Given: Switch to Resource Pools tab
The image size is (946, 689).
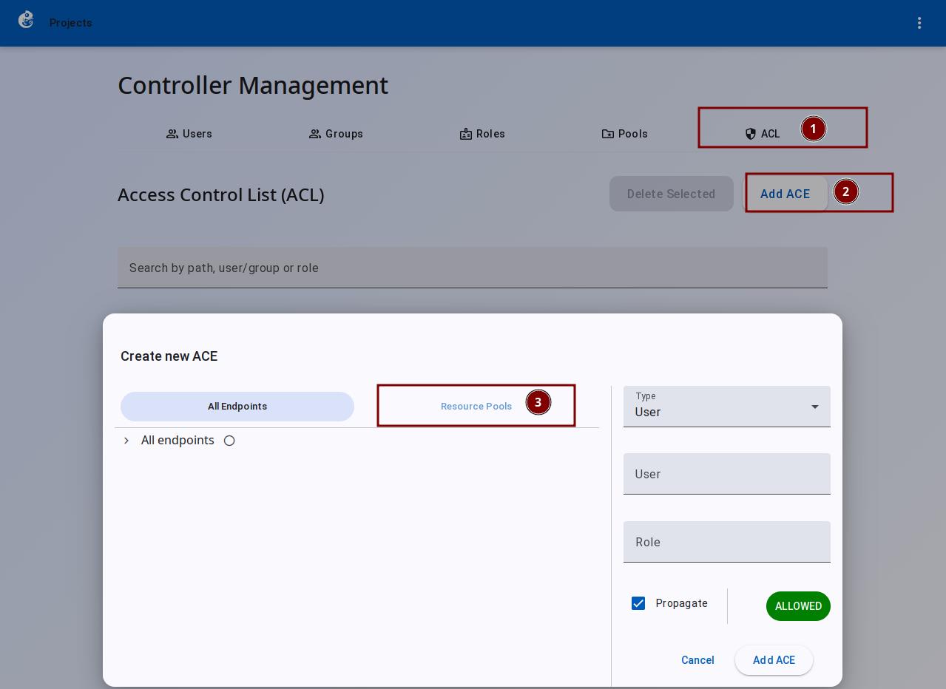Looking at the screenshot, I should (476, 407).
